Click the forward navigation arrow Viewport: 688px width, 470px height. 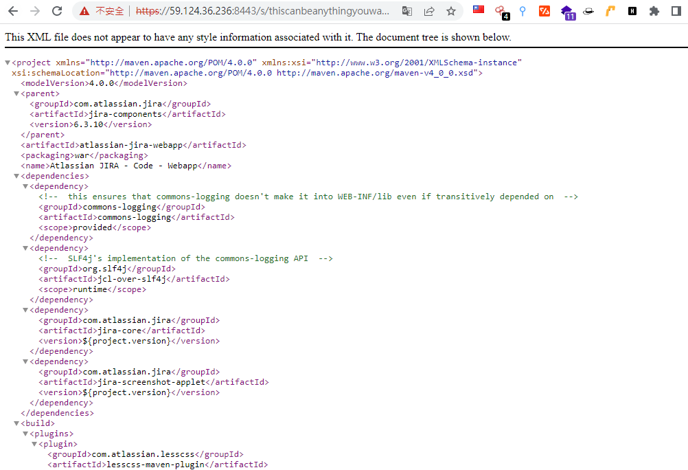pyautogui.click(x=34, y=11)
